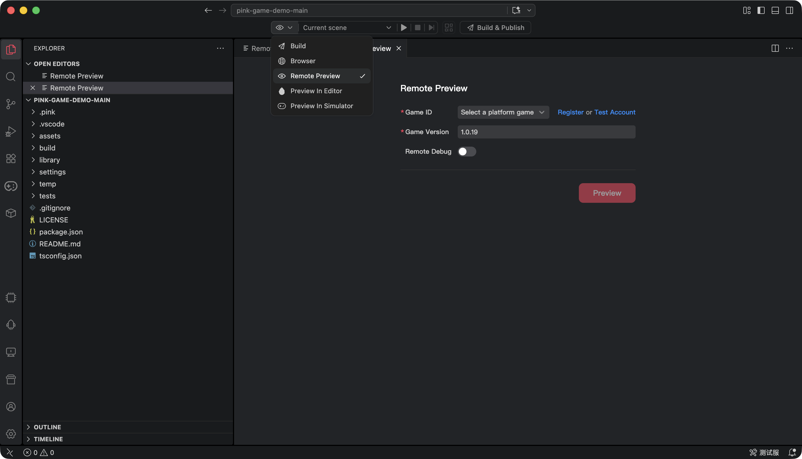The width and height of the screenshot is (802, 459).
Task: Open the Current scene dropdown
Action: (x=347, y=28)
